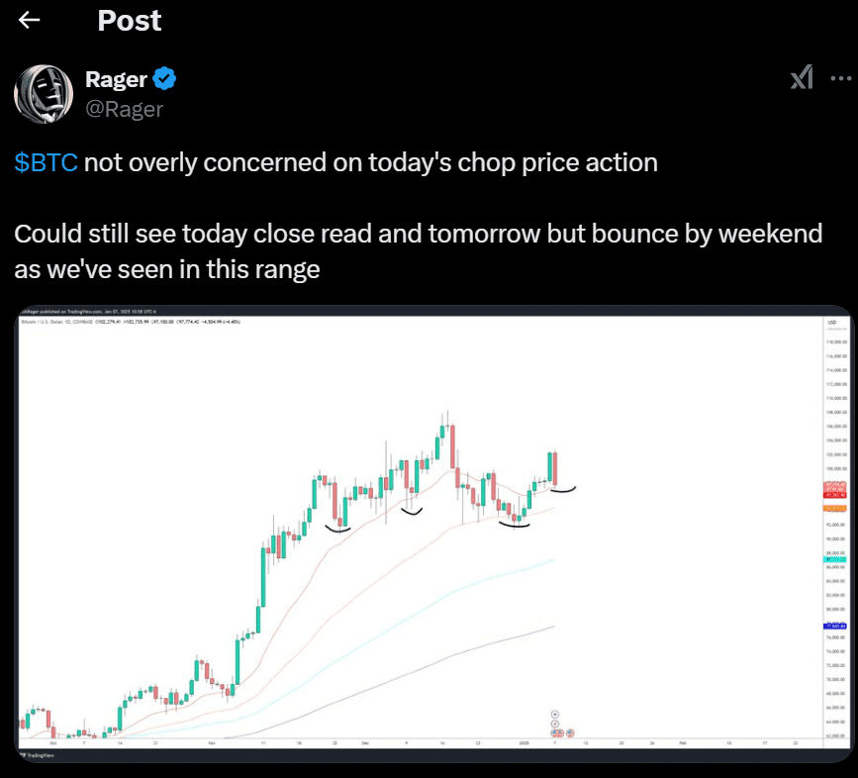
Task: Select the Post heading tab
Action: coord(129,20)
